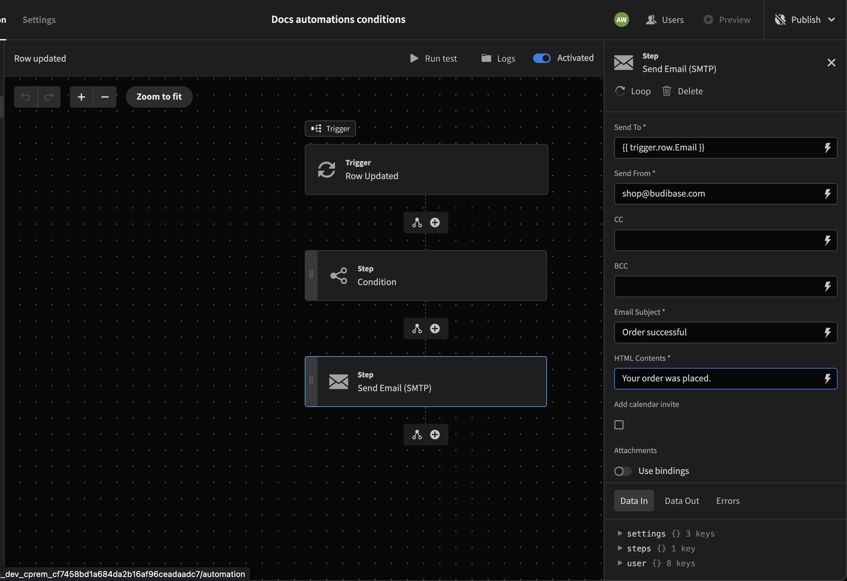
Task: Click the plus icon below the Condition step
Action: [x=435, y=329]
